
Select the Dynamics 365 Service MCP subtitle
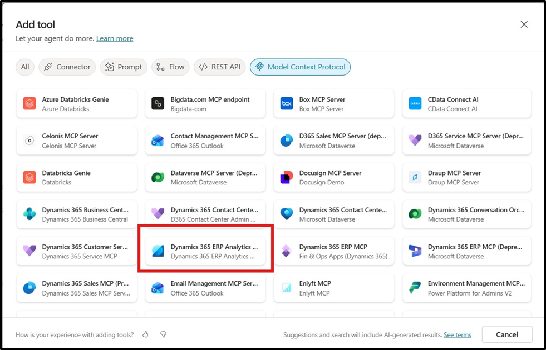coord(80,256)
